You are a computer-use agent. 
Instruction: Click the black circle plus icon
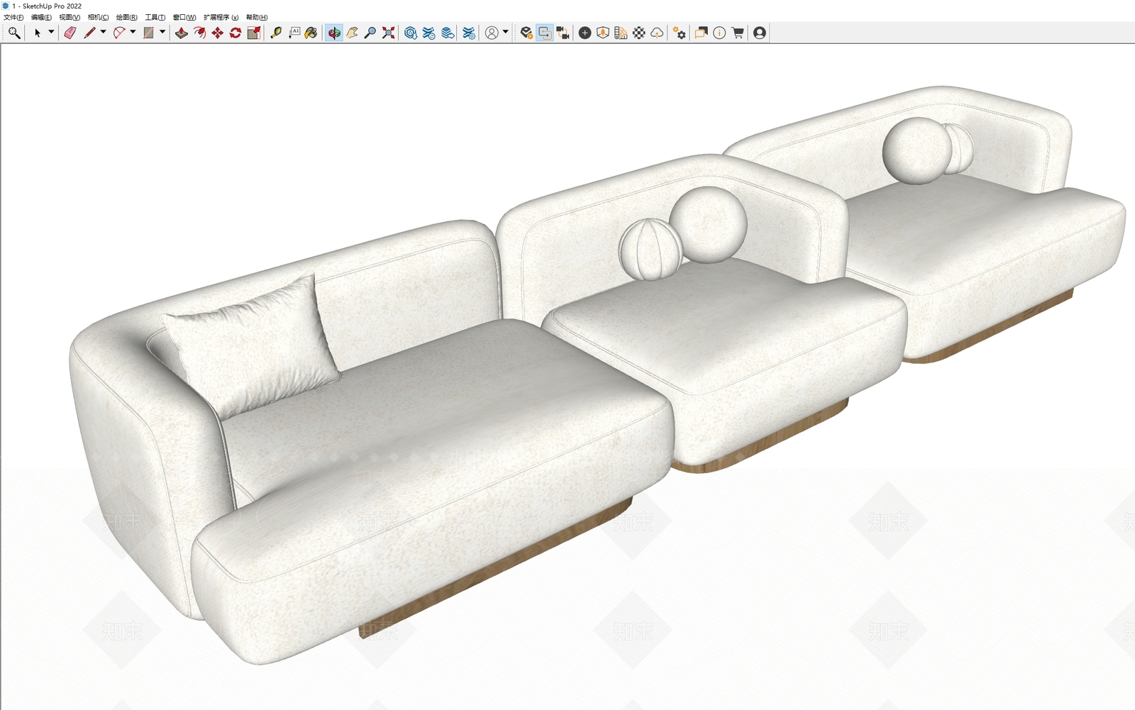tap(585, 33)
